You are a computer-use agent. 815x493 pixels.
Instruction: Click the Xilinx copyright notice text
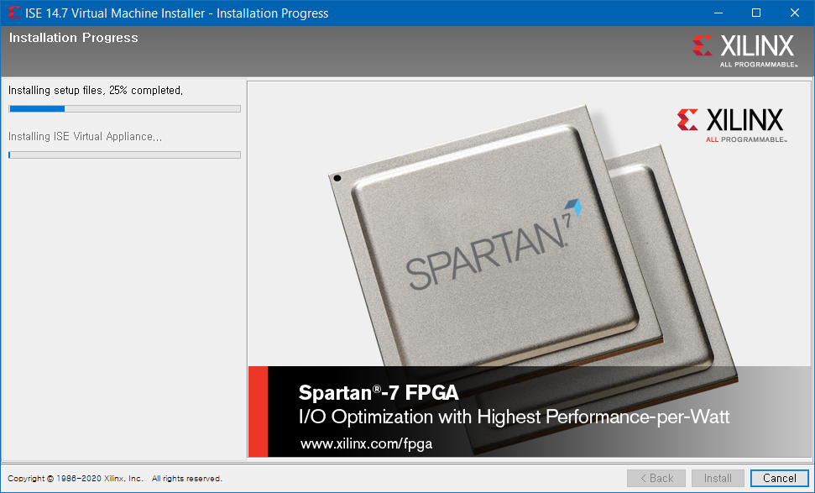(x=115, y=479)
